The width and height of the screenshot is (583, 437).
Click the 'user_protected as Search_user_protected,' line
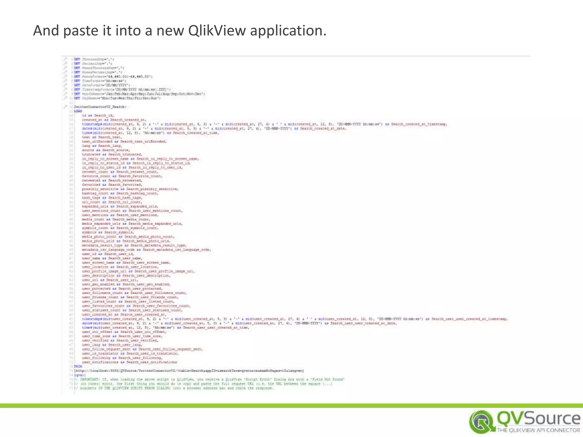pyautogui.click(x=122, y=289)
